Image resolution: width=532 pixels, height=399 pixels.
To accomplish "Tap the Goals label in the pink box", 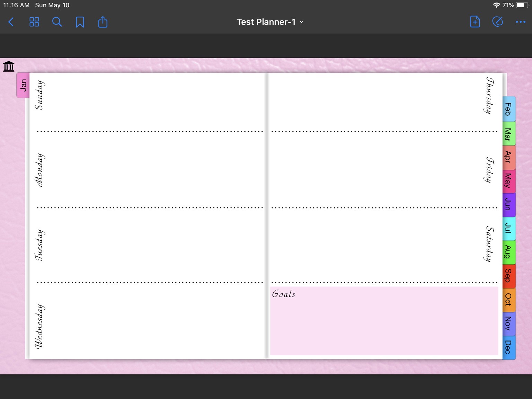I will [x=284, y=294].
